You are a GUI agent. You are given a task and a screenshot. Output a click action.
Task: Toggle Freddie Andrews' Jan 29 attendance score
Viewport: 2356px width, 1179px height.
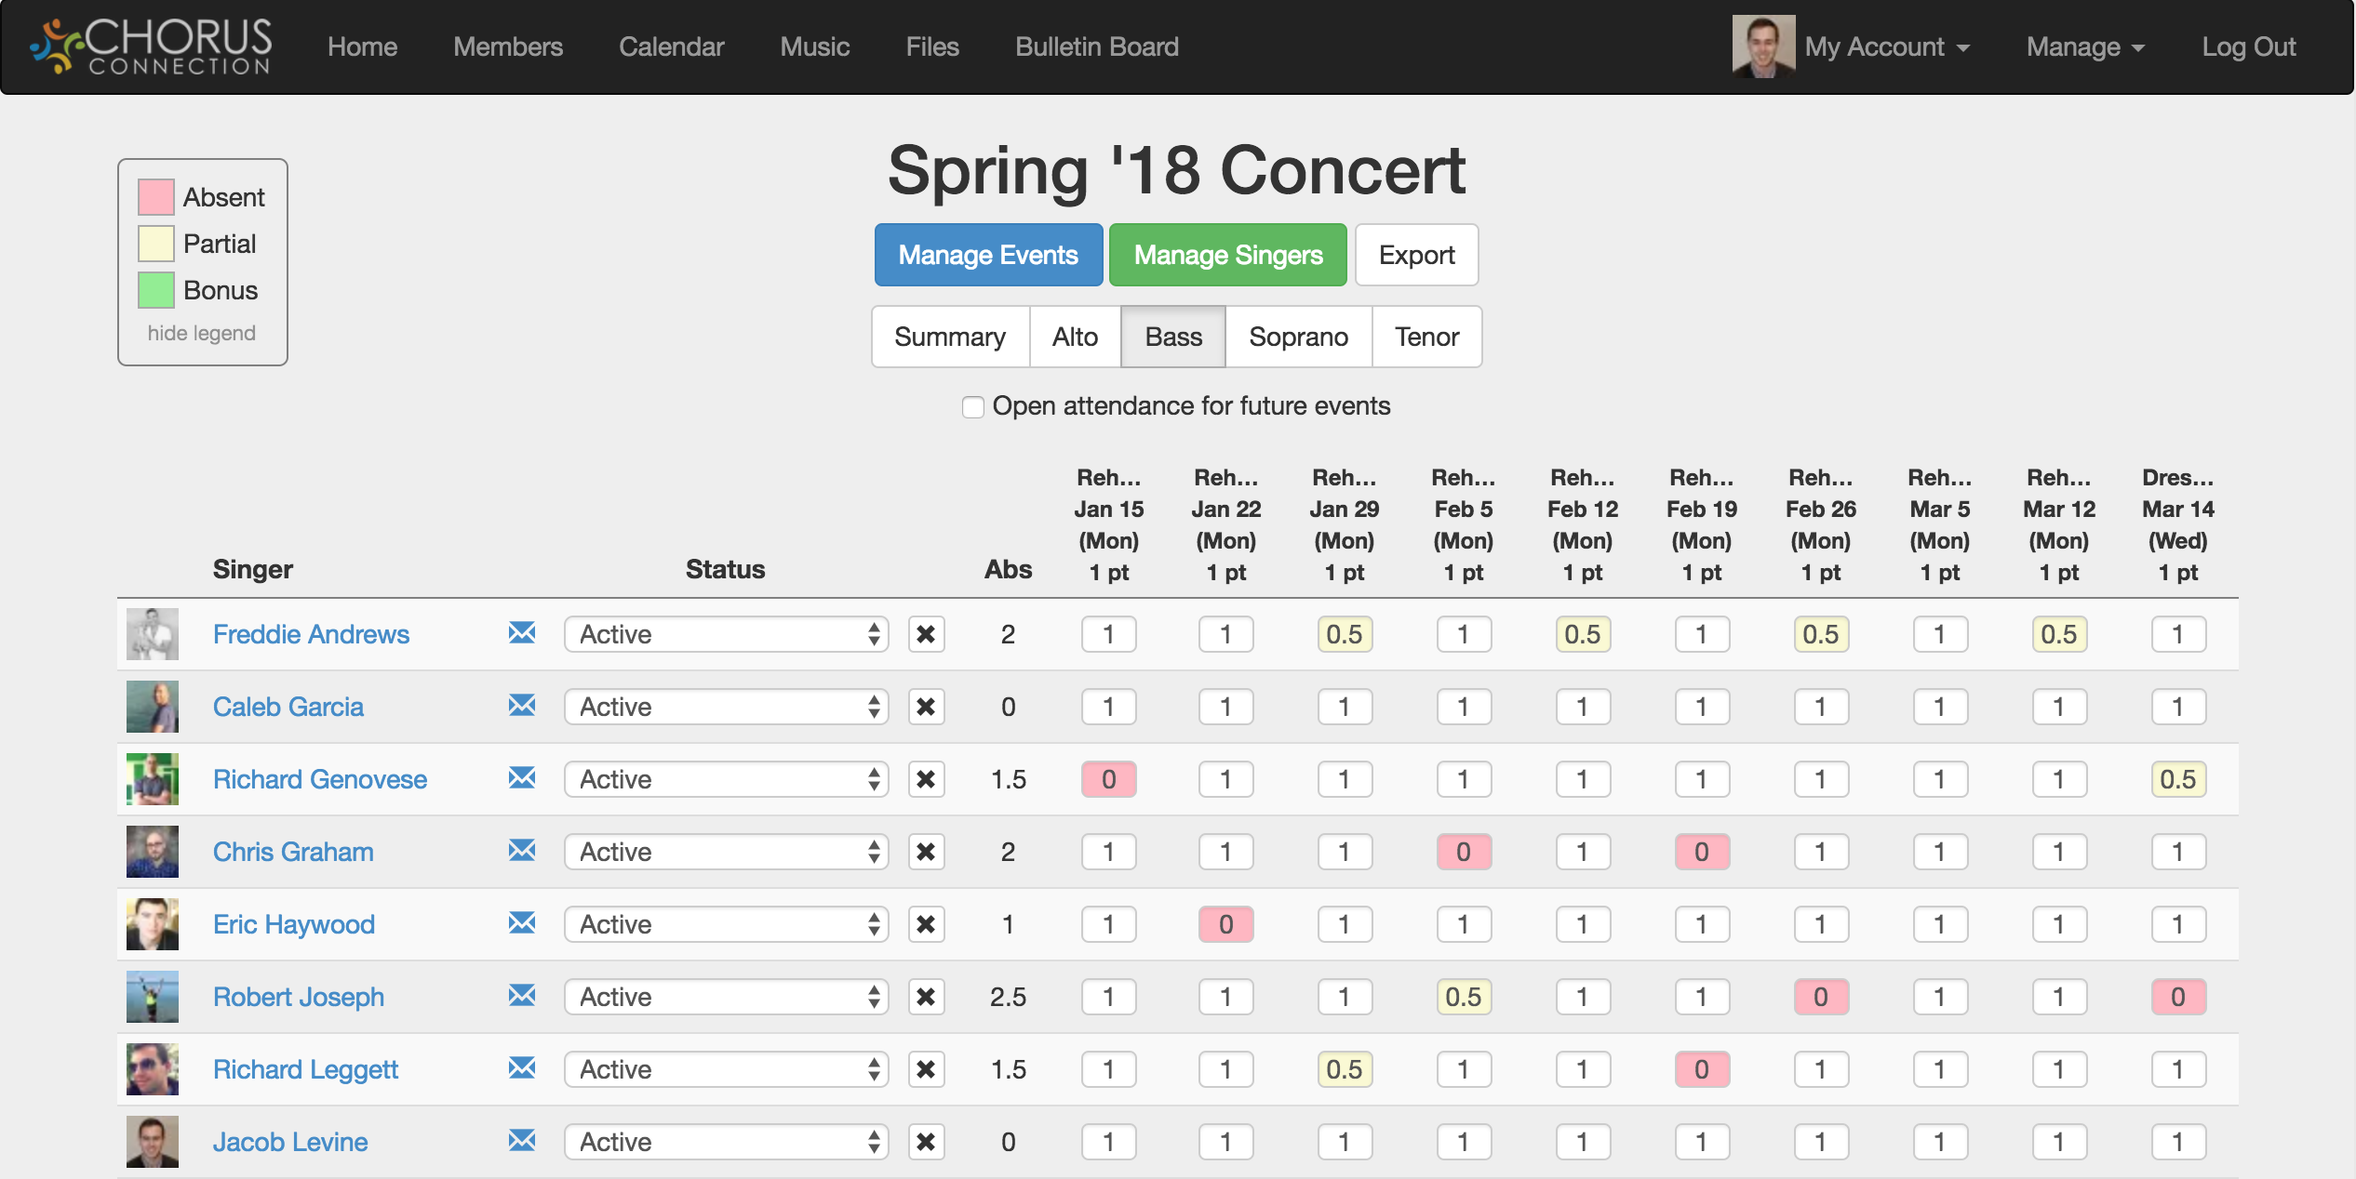1345,634
